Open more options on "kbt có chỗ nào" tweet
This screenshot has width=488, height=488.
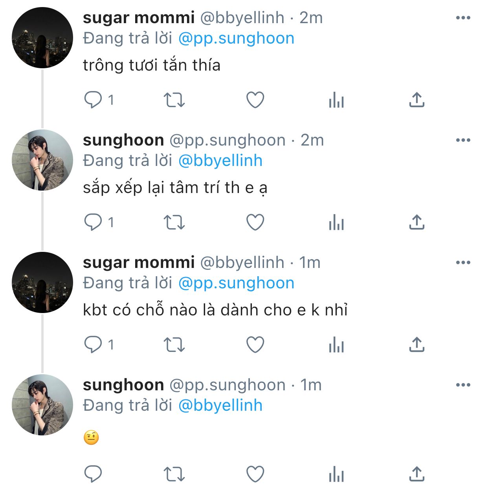point(463,262)
